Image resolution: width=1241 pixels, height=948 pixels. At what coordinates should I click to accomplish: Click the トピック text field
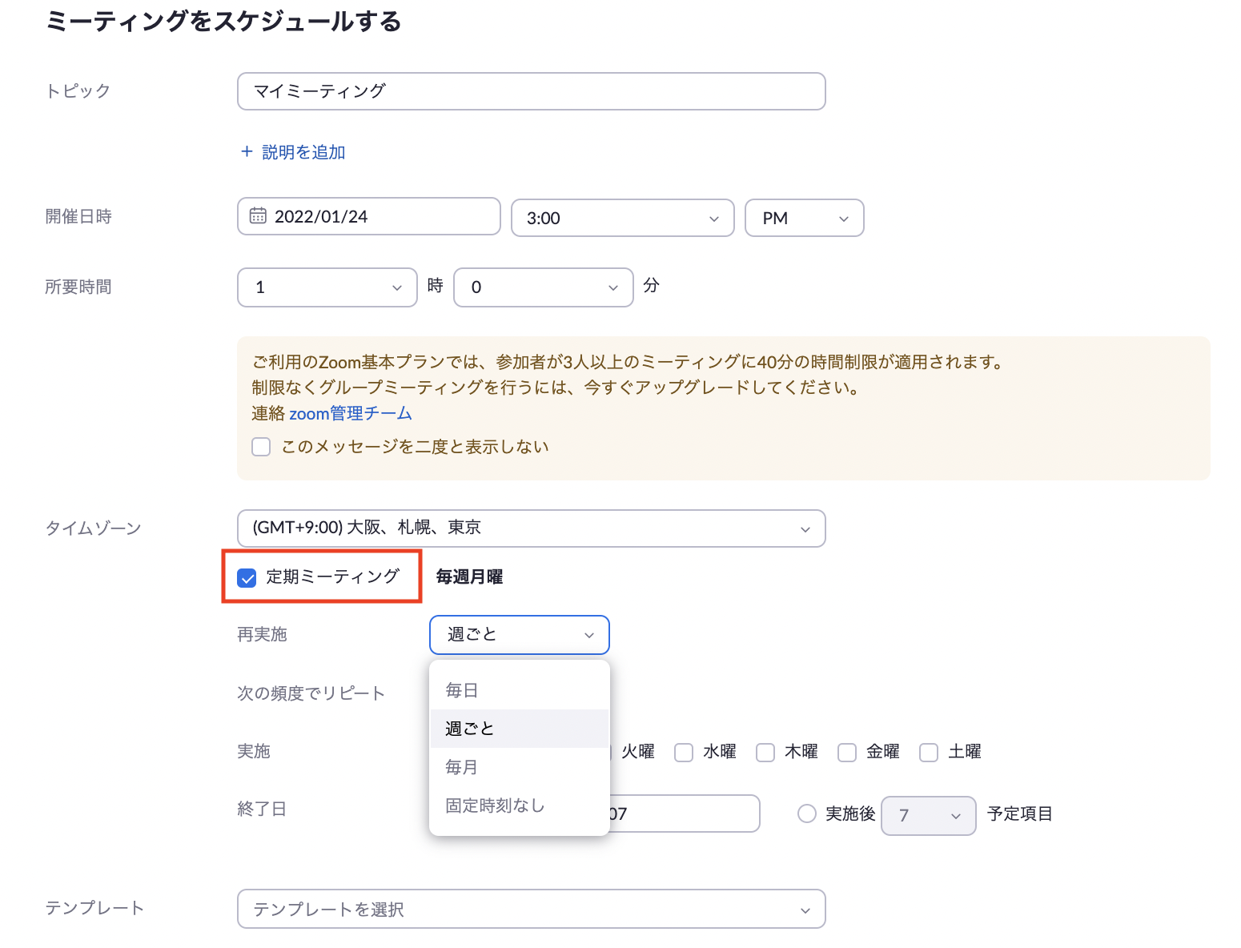(531, 91)
